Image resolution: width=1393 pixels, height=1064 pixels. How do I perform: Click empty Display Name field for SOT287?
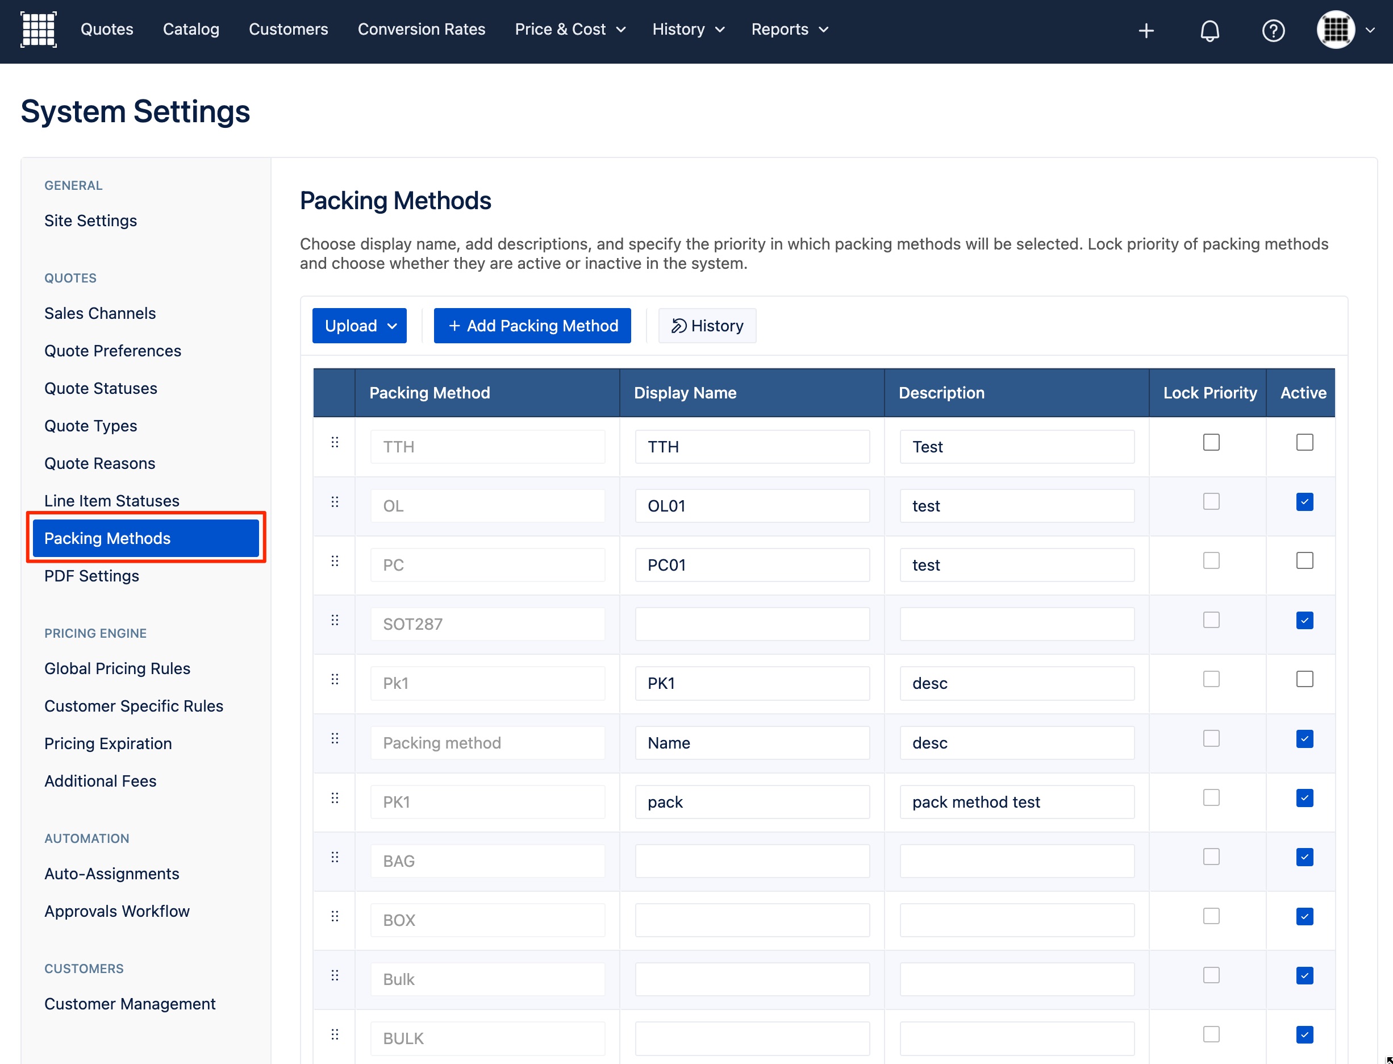click(x=752, y=625)
